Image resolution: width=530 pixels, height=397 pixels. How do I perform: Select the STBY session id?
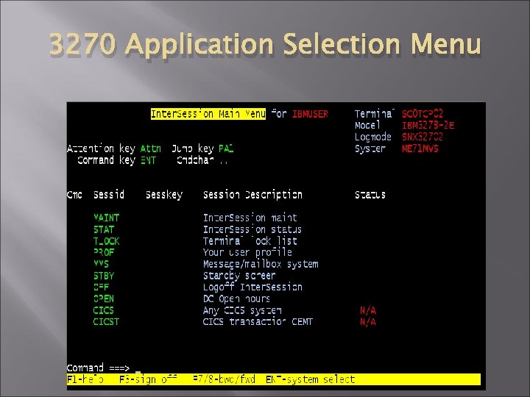click(104, 276)
